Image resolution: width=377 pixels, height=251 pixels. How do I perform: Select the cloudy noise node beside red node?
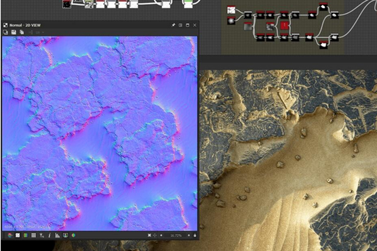271,26
